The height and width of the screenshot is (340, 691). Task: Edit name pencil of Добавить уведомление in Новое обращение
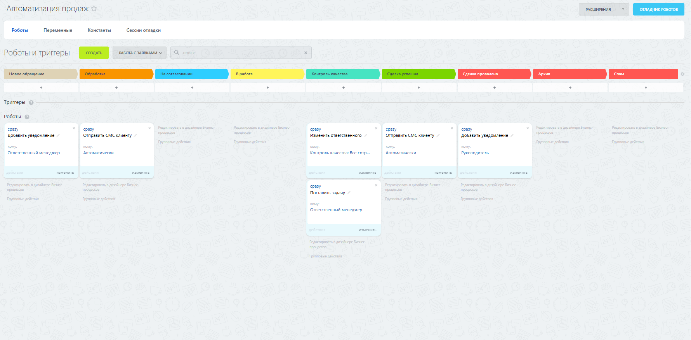click(58, 136)
